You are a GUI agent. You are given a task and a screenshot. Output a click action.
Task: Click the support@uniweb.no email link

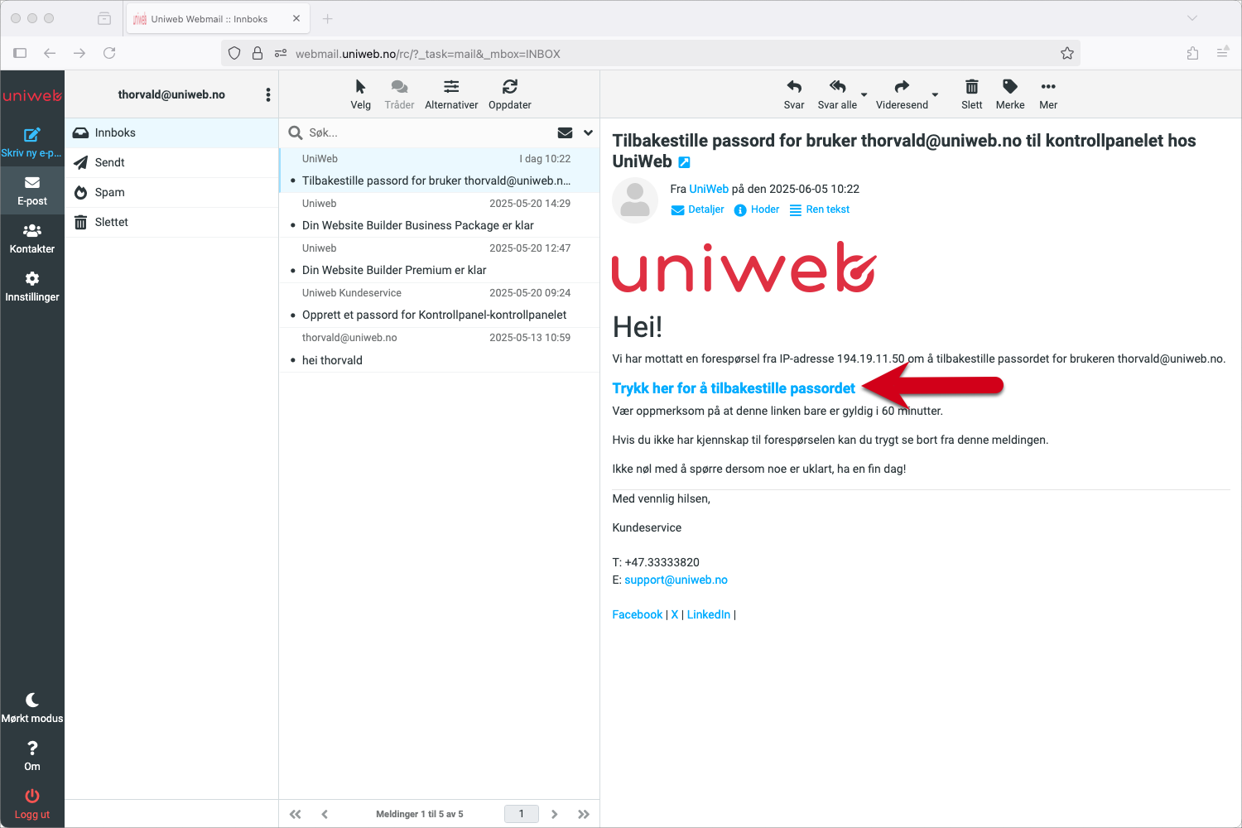(x=676, y=580)
